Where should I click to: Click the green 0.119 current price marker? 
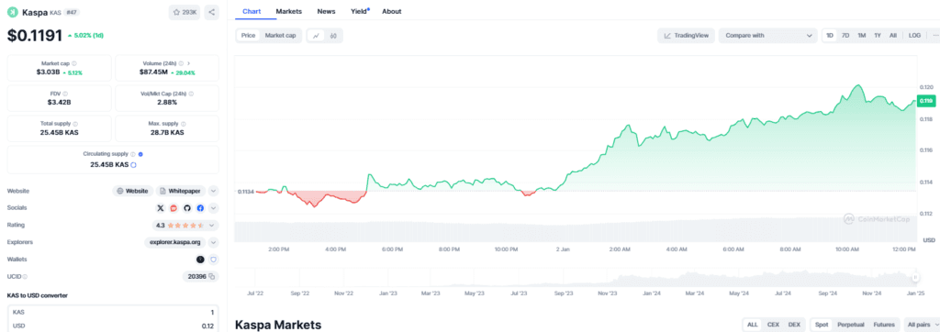click(x=925, y=101)
